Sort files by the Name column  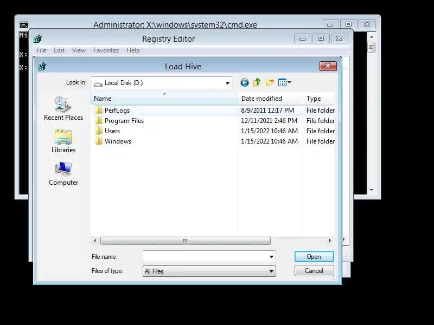click(164, 99)
